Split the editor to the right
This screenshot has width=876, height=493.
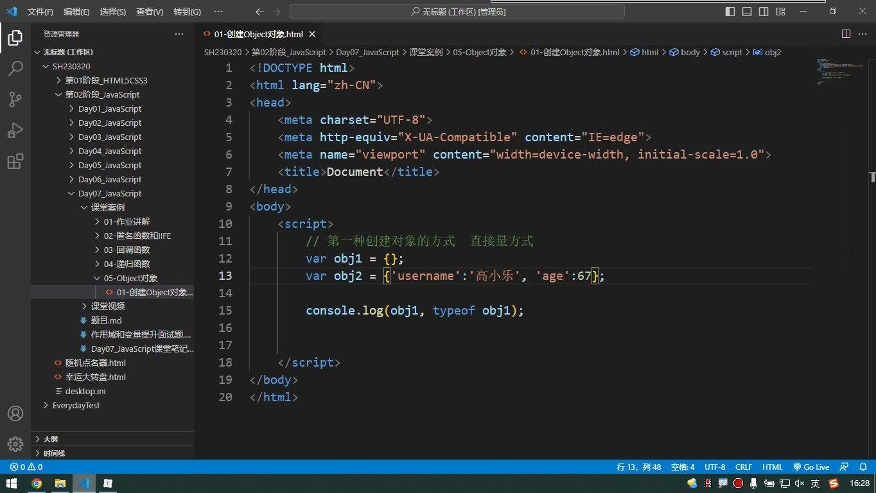tap(846, 34)
